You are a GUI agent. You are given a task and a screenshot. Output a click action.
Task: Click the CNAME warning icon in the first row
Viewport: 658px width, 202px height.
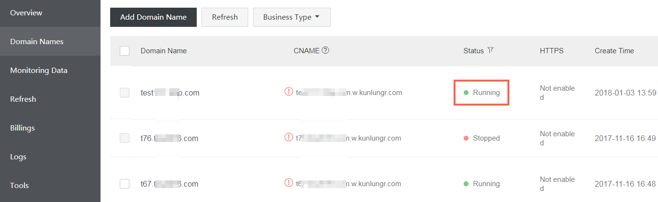coord(289,92)
